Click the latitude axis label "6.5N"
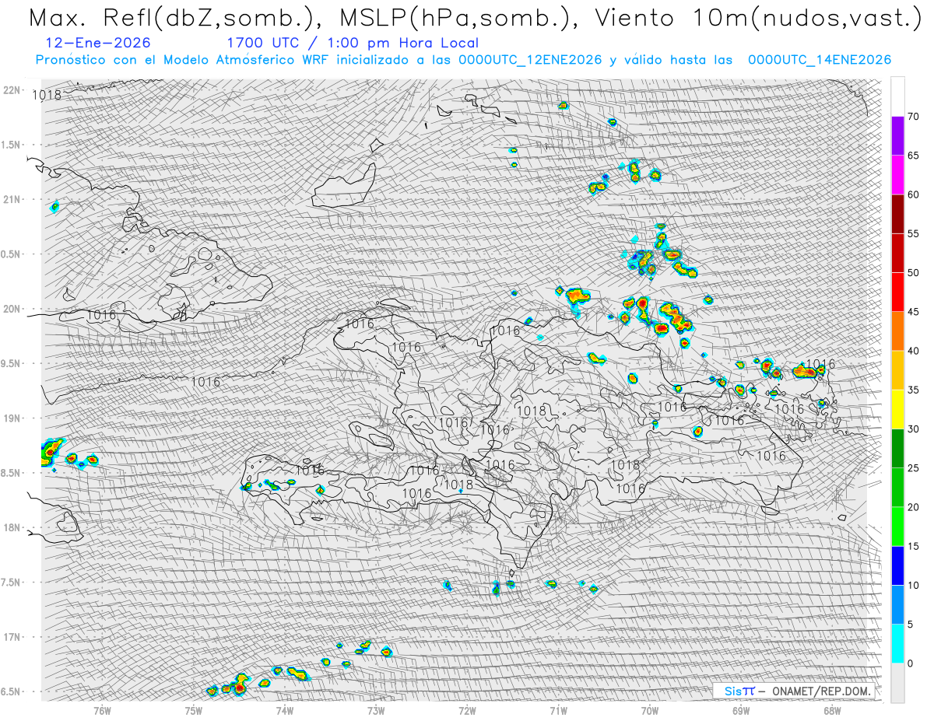 [x=12, y=691]
